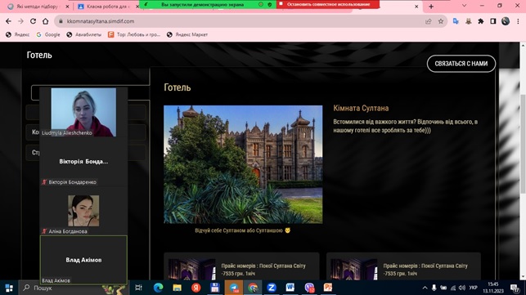Image resolution: width=526 pixels, height=295 pixels.
Task: Click the microphone icon in system tray
Action: coord(434,288)
